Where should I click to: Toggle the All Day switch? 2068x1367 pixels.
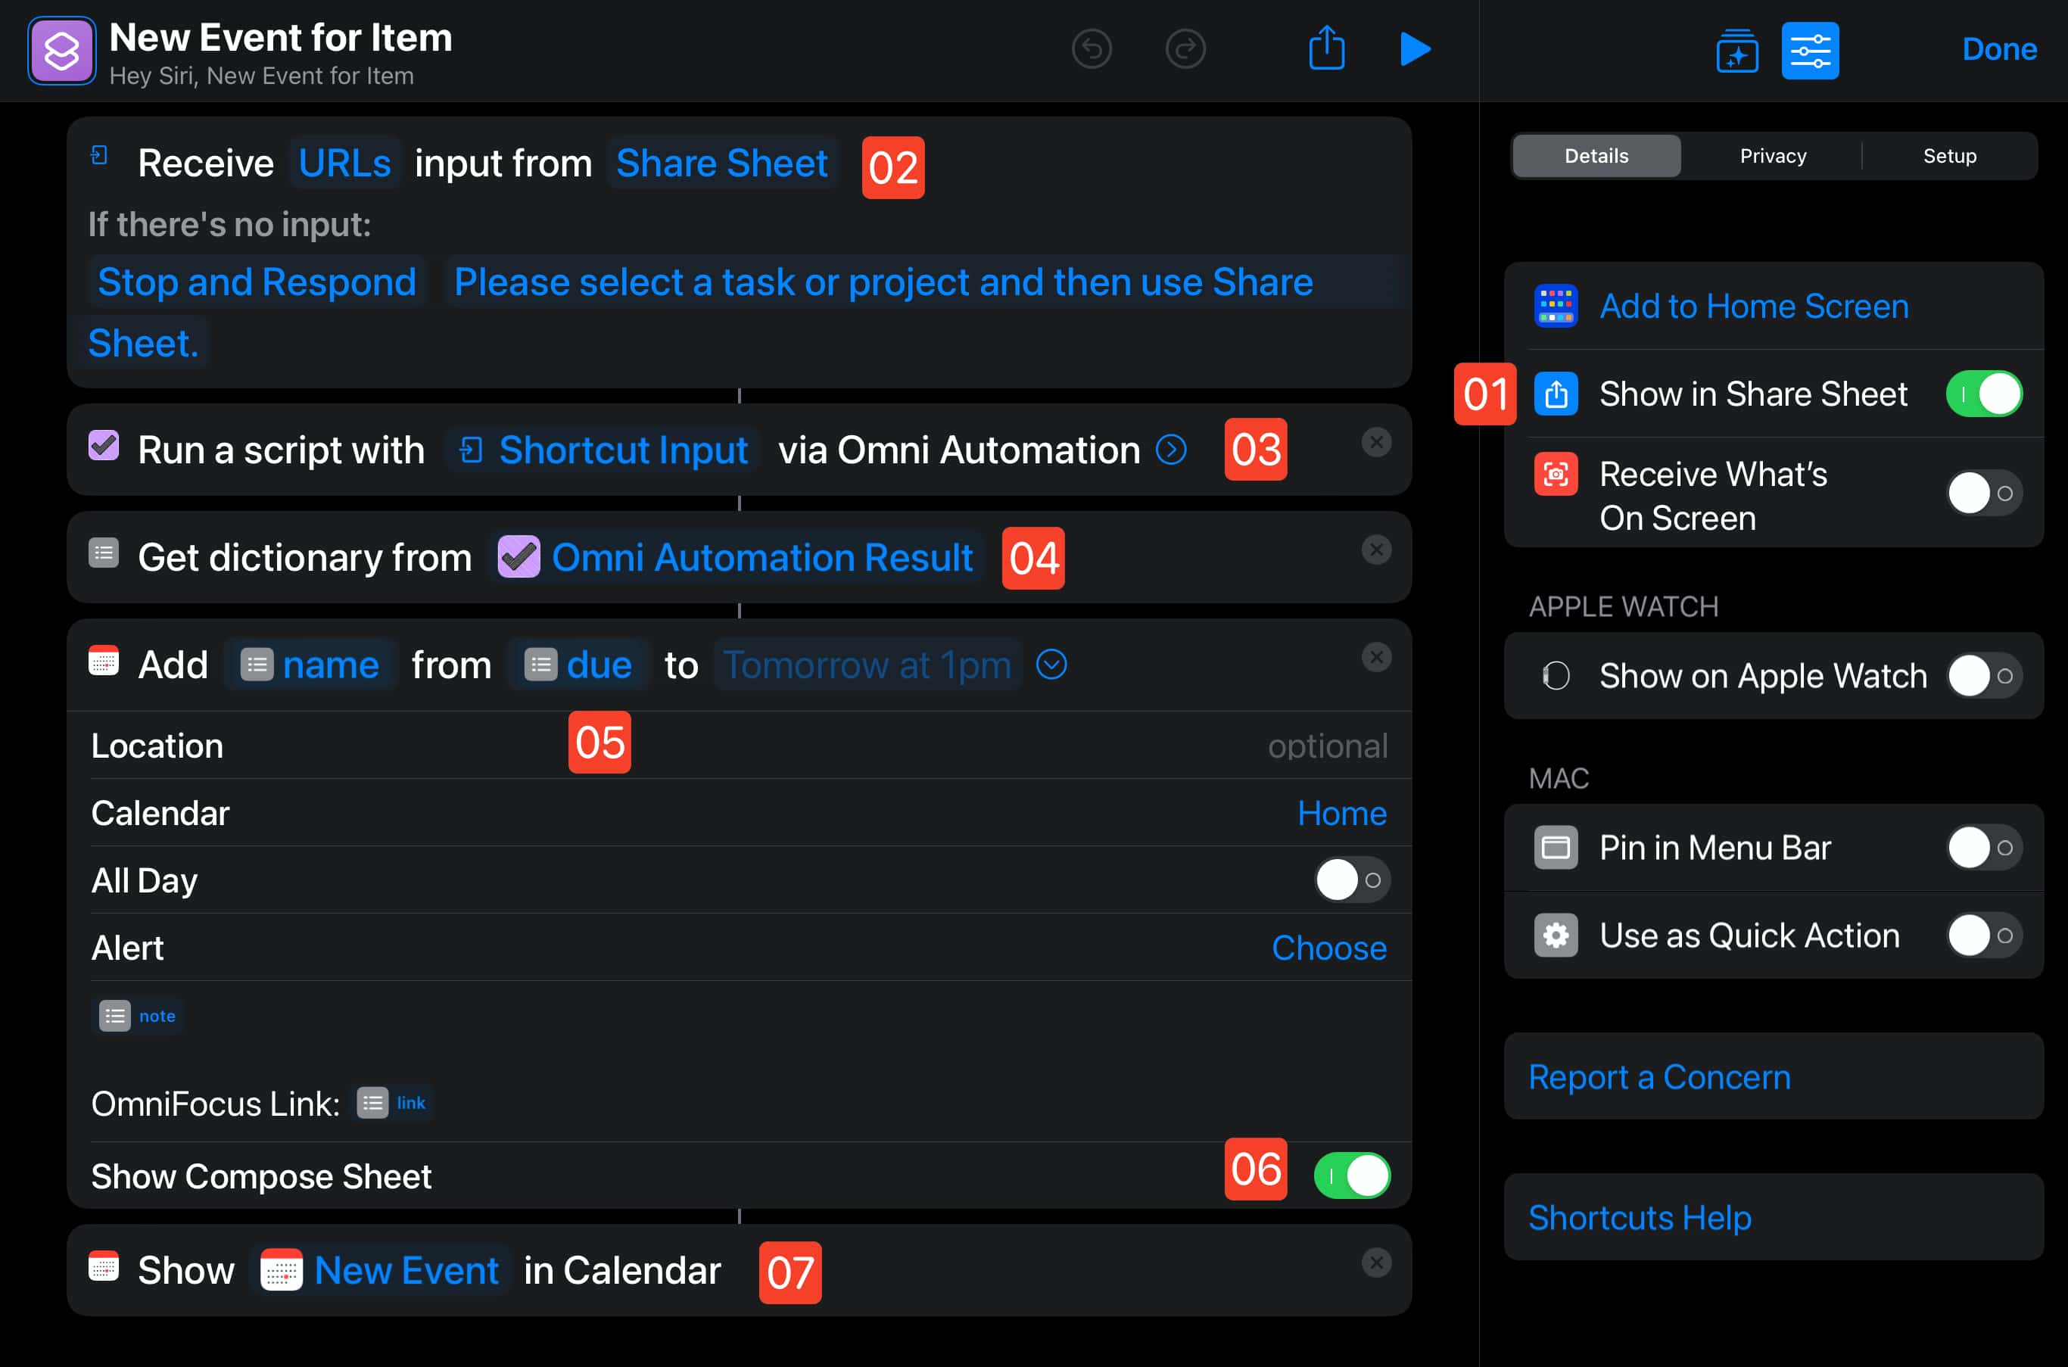[x=1351, y=880]
